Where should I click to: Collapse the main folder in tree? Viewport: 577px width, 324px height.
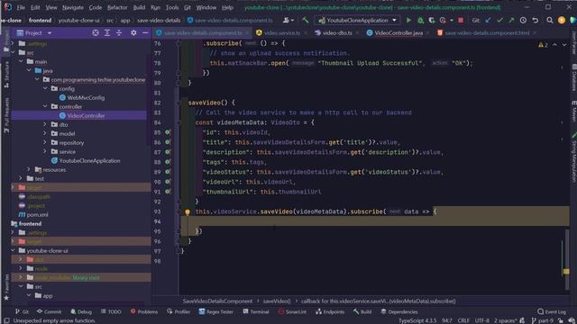click(x=21, y=62)
